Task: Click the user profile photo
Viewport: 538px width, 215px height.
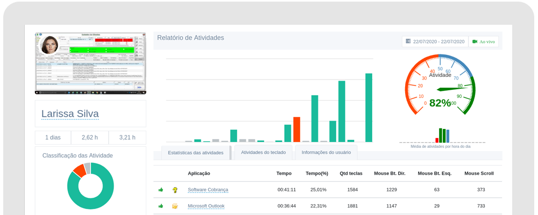Action: pyautogui.click(x=49, y=45)
